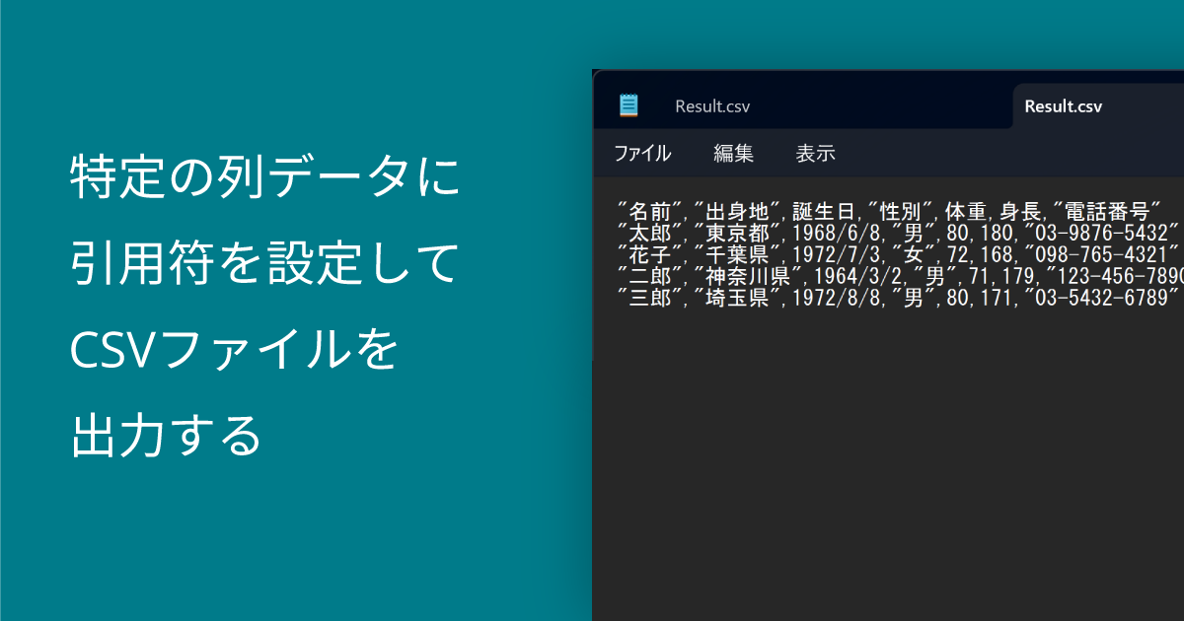
Task: Click "電話番号" header text
Action: pos(1106,210)
